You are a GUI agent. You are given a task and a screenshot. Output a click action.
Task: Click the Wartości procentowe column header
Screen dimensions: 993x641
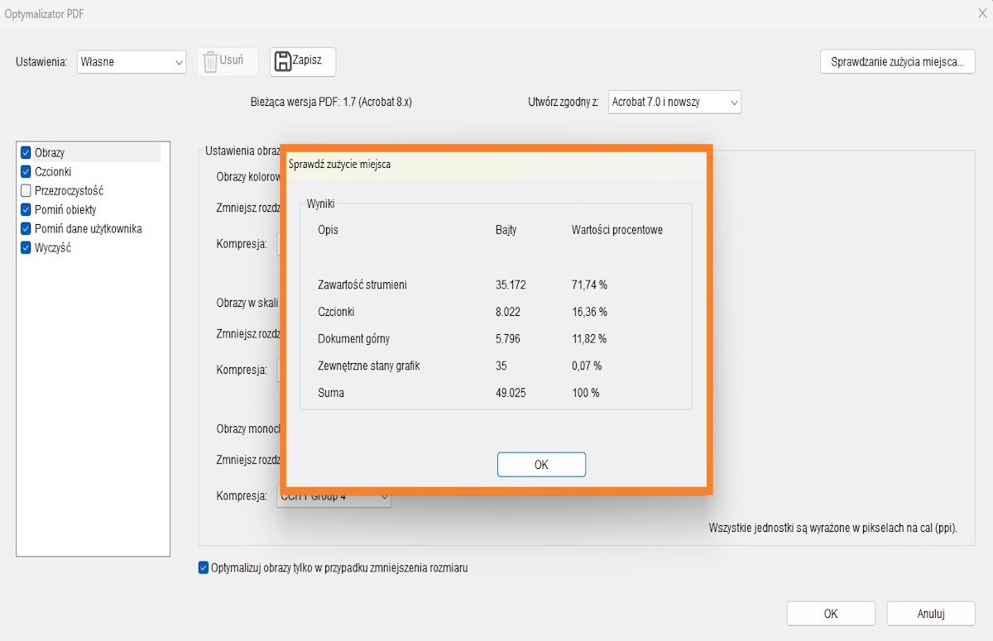(x=617, y=230)
